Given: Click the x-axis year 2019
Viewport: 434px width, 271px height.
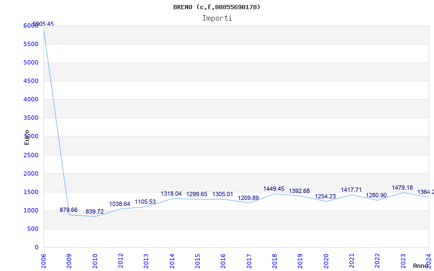Looking at the screenshot, I should point(301,261).
